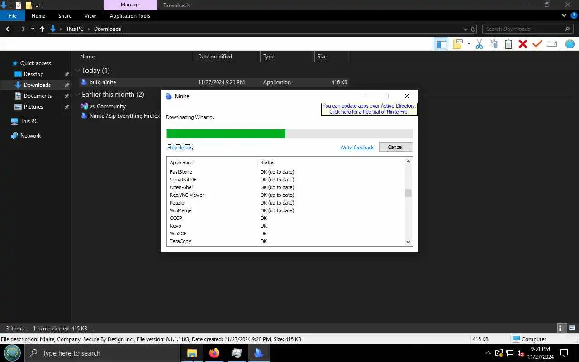Click Hide details link in Ninite

(180, 148)
